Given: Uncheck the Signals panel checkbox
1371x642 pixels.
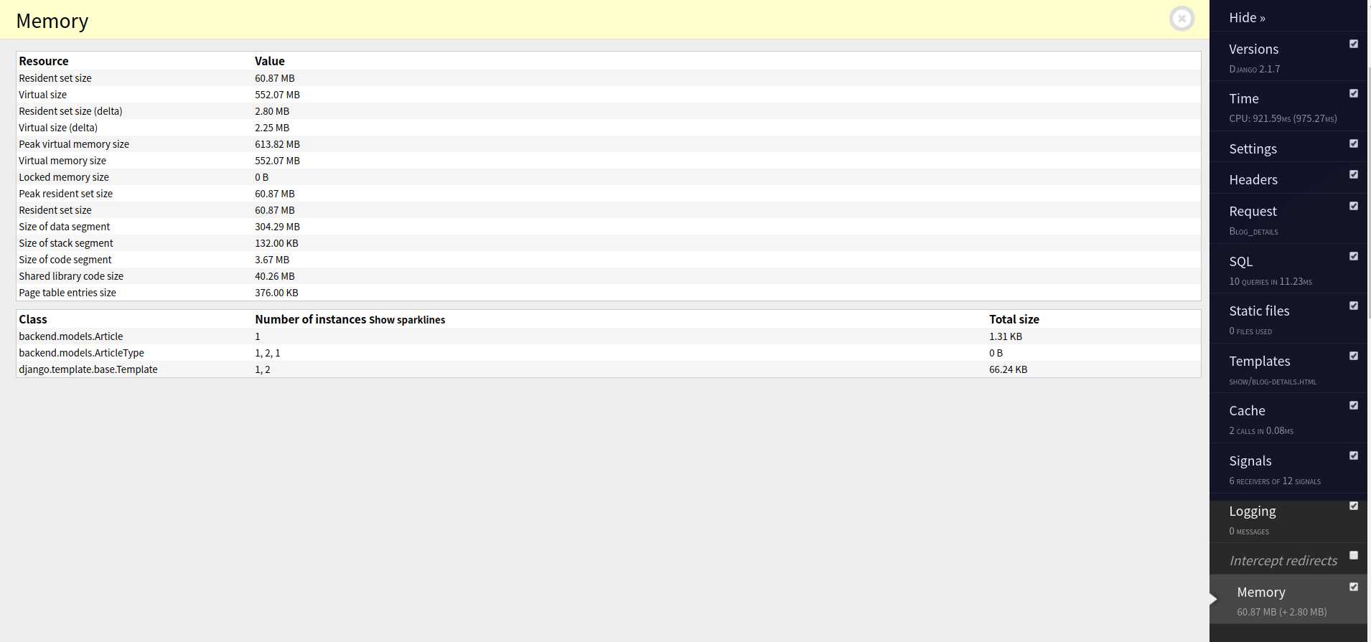Looking at the screenshot, I should click(x=1354, y=455).
